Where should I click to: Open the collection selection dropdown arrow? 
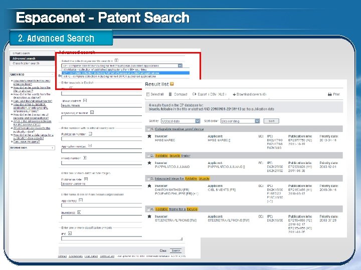click(x=180, y=65)
